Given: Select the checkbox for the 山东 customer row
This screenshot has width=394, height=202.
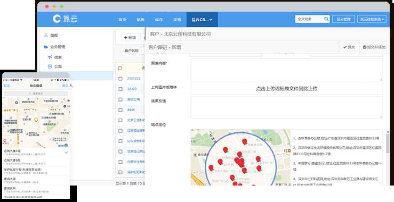Looking at the screenshot, I should click(120, 141).
